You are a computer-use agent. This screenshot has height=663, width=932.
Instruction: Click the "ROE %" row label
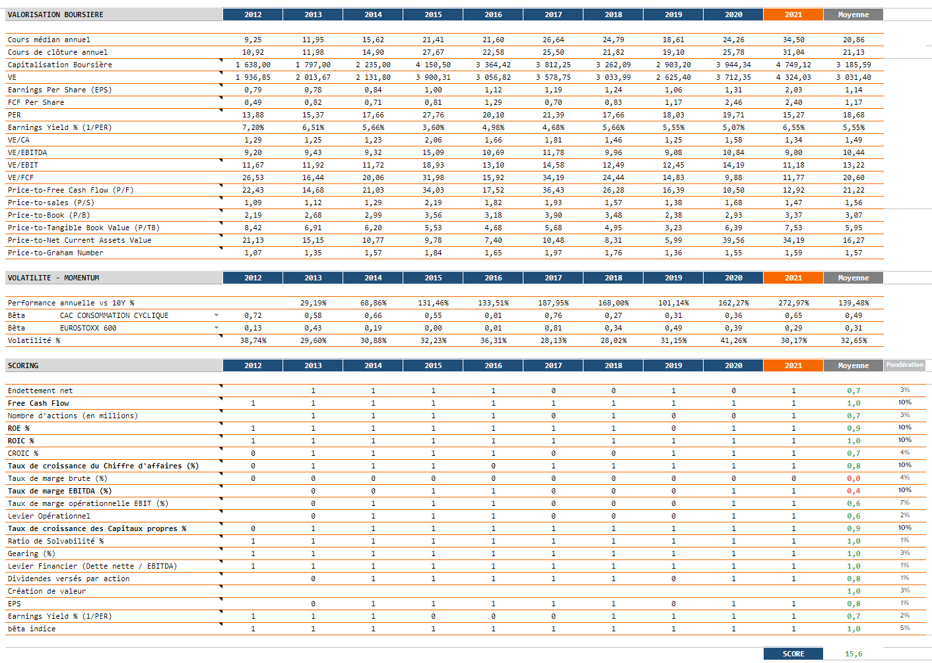[18, 428]
